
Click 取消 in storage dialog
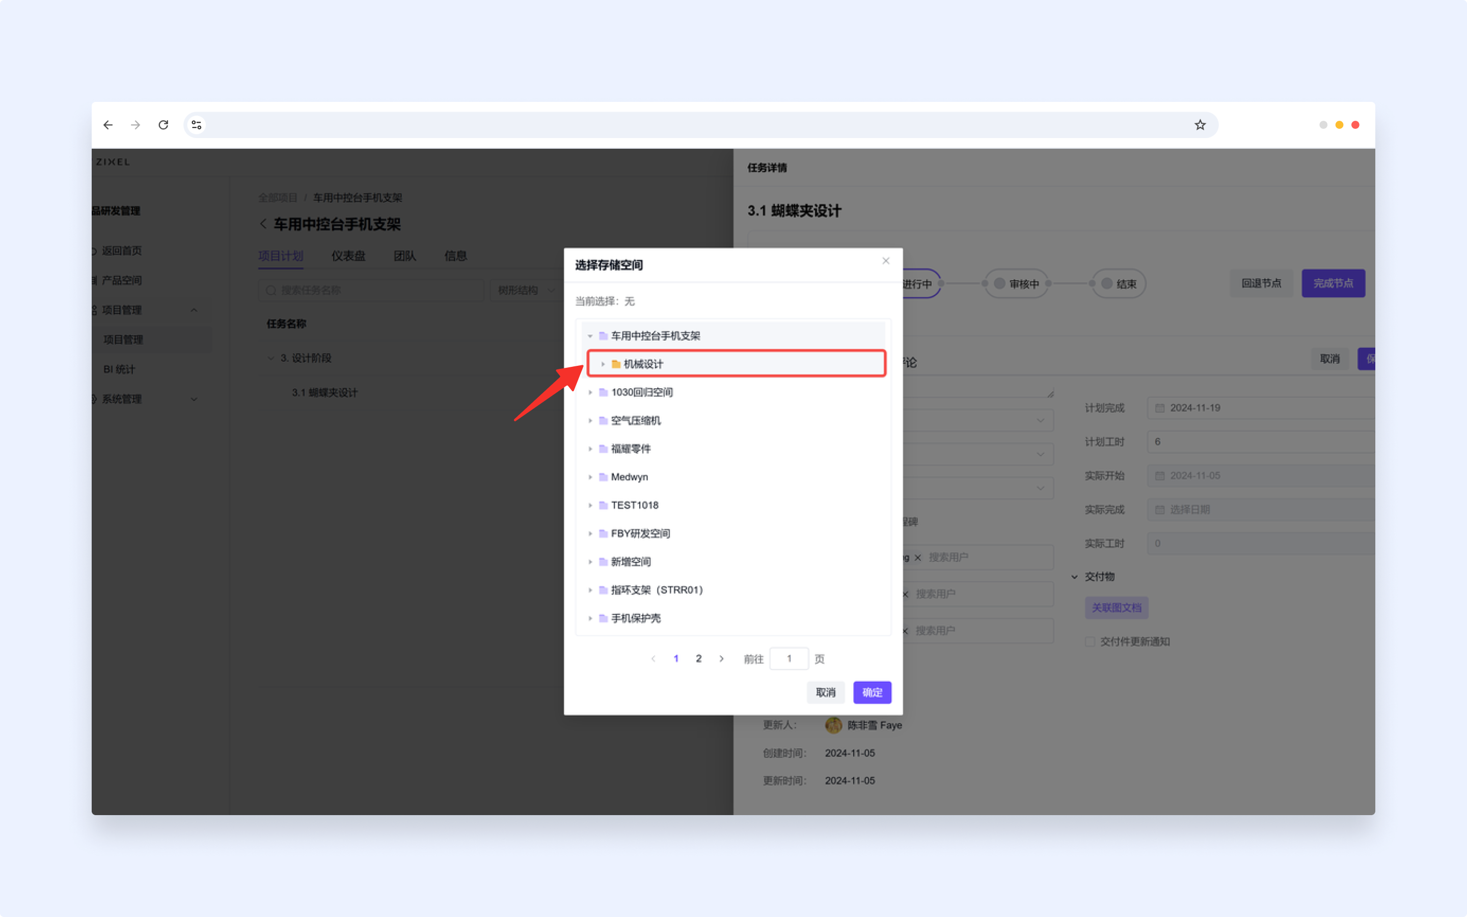point(826,693)
